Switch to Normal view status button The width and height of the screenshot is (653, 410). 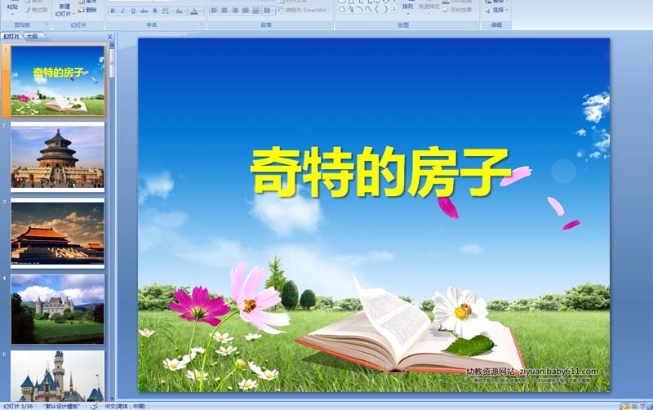625,406
